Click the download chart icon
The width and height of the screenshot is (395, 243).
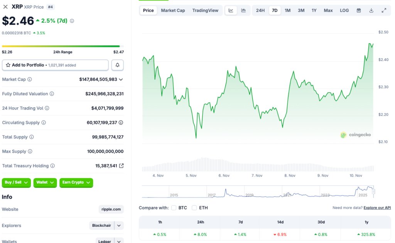(371, 10)
